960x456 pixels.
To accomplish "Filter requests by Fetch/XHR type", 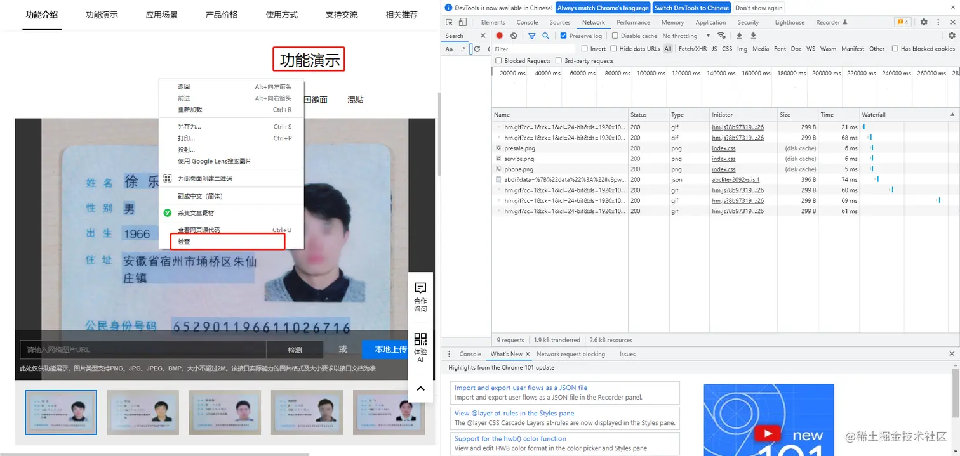I will click(692, 49).
